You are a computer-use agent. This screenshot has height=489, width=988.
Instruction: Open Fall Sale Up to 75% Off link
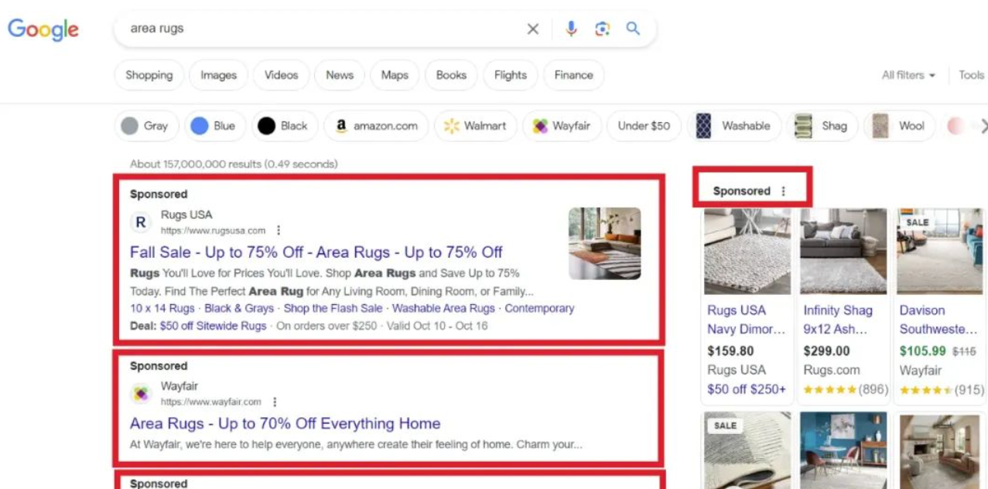[316, 252]
